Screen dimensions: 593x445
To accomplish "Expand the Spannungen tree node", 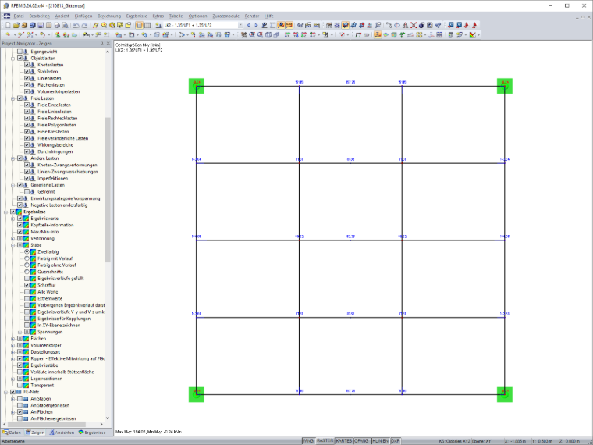I will (20, 332).
